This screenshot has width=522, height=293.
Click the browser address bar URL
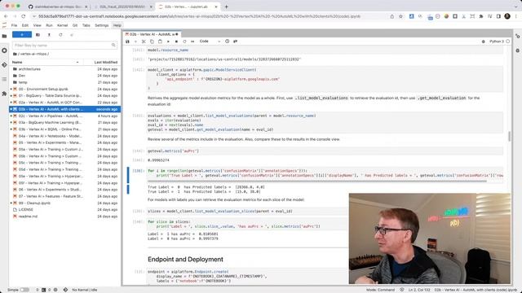(x=199, y=16)
